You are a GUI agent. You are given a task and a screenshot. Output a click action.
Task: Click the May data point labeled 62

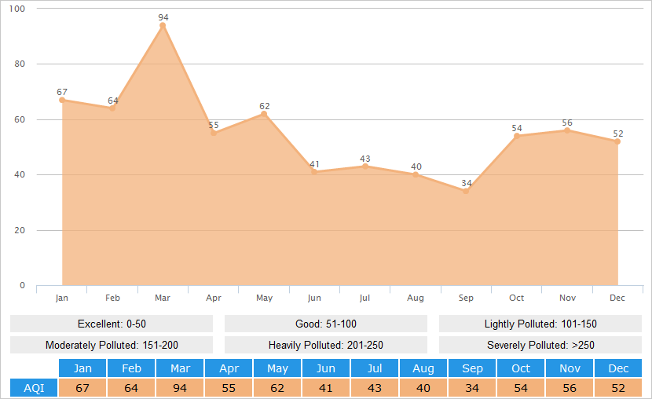tap(264, 114)
